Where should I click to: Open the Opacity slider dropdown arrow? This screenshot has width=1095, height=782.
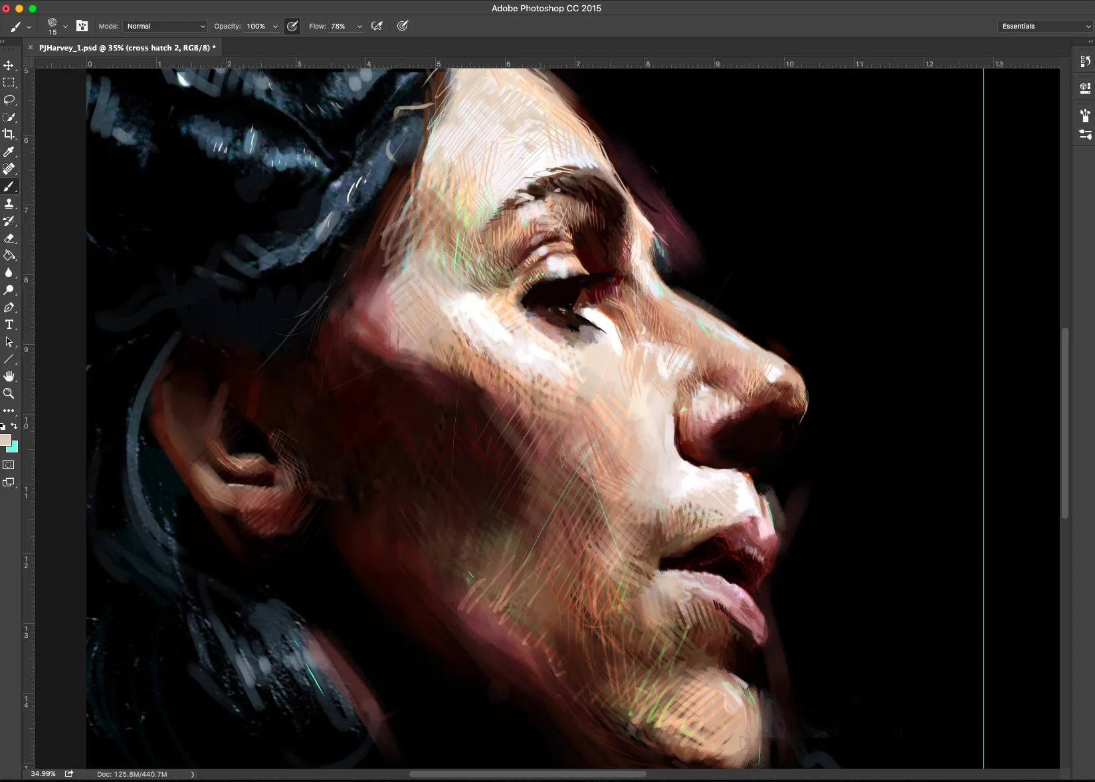(275, 27)
